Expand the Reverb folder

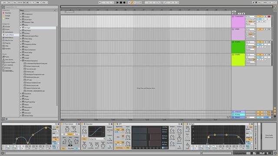(x=20, y=110)
